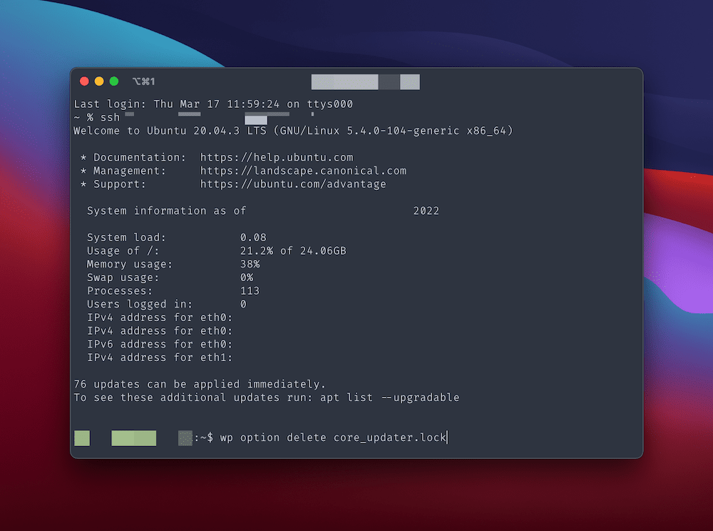Screen dimensions: 713x531
Task: Minimize the terminal with the yellow button
Action: coord(99,81)
